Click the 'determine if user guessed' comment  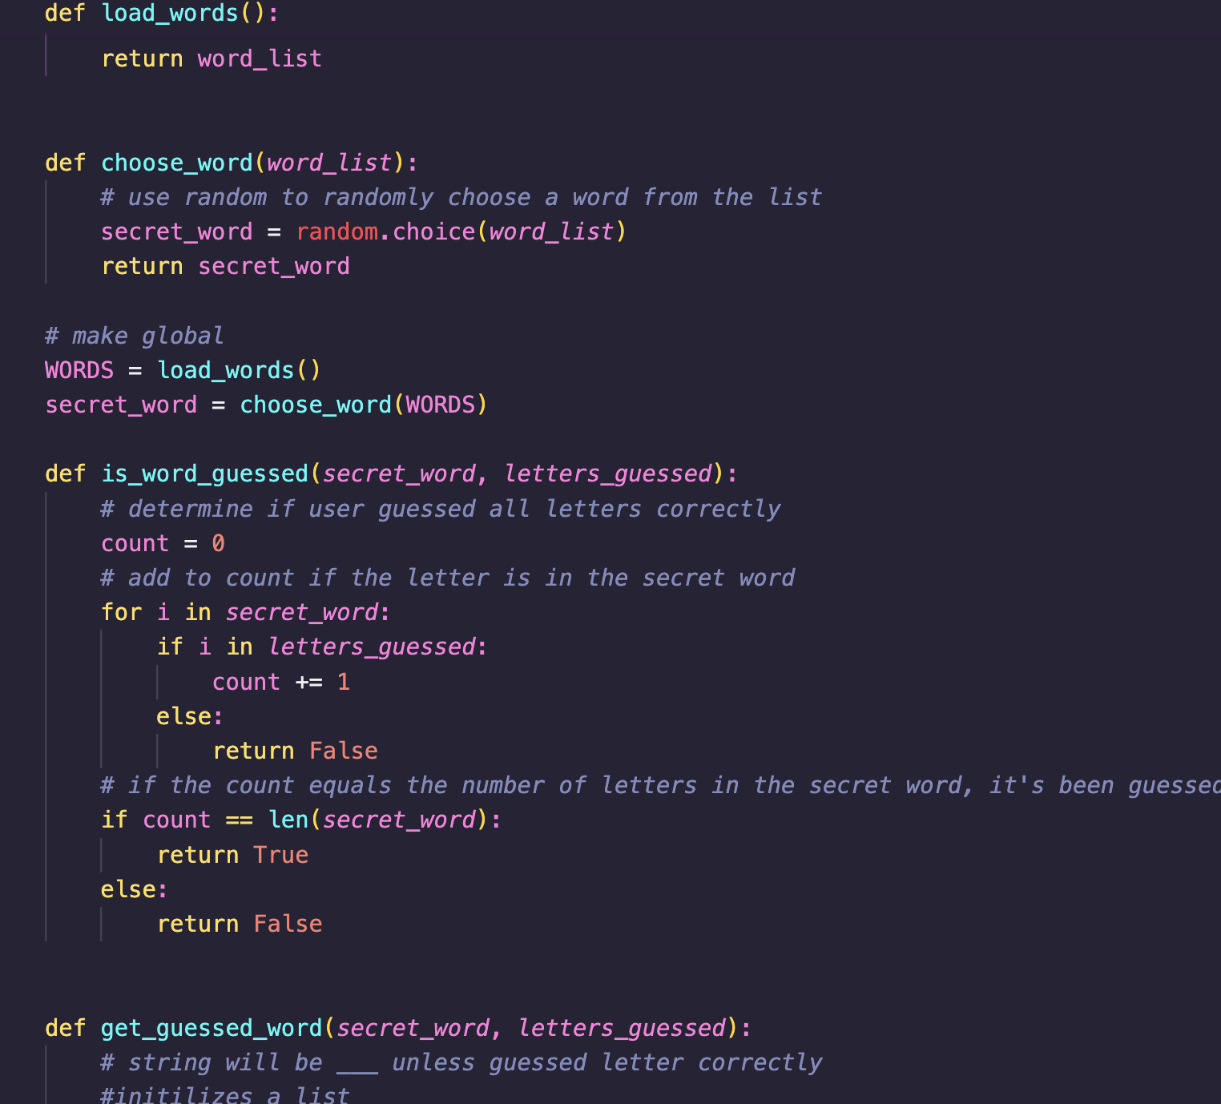(x=440, y=509)
